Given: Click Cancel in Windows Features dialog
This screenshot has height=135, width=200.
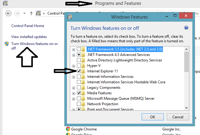Looking at the screenshot, I should pos(178,117).
